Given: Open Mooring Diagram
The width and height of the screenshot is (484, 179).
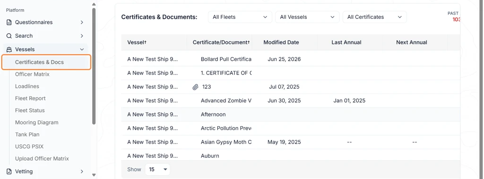Looking at the screenshot, I should coord(37,122).
